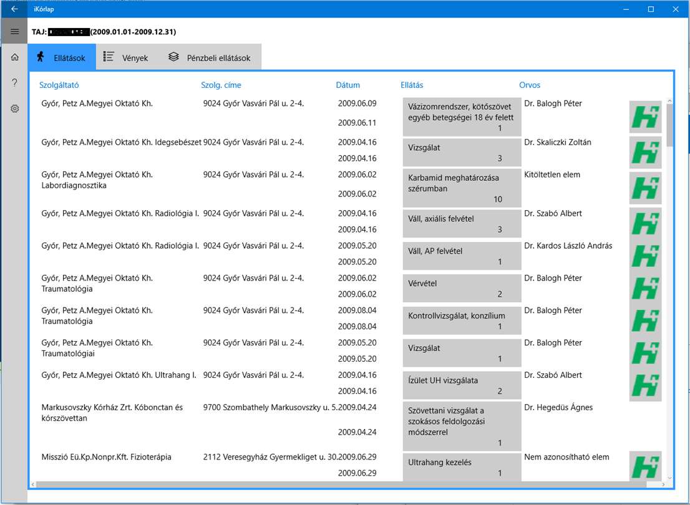The image size is (690, 505).
Task: Click hospital icon for Karbamid meghatározása row
Action: [645, 188]
